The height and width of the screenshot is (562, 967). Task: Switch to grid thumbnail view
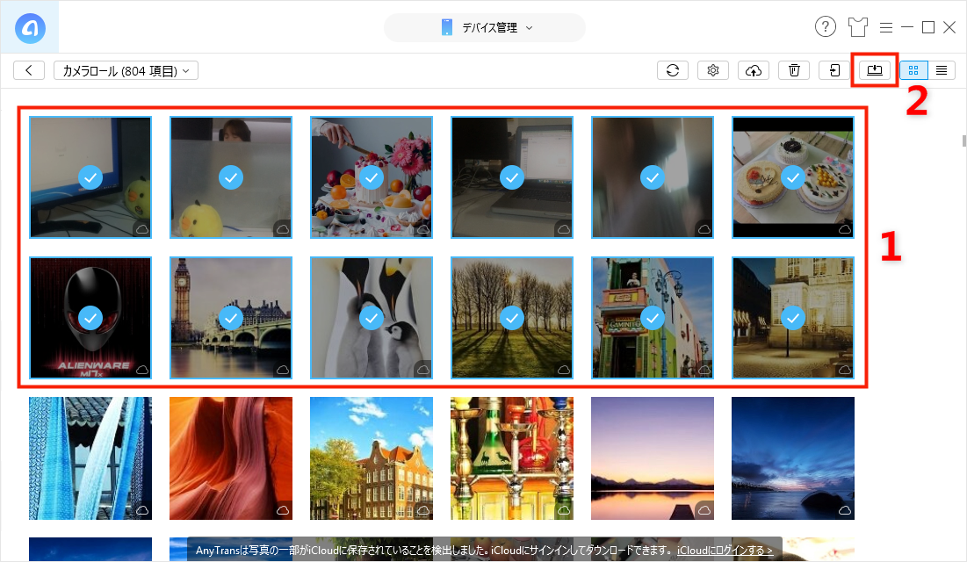click(x=913, y=70)
